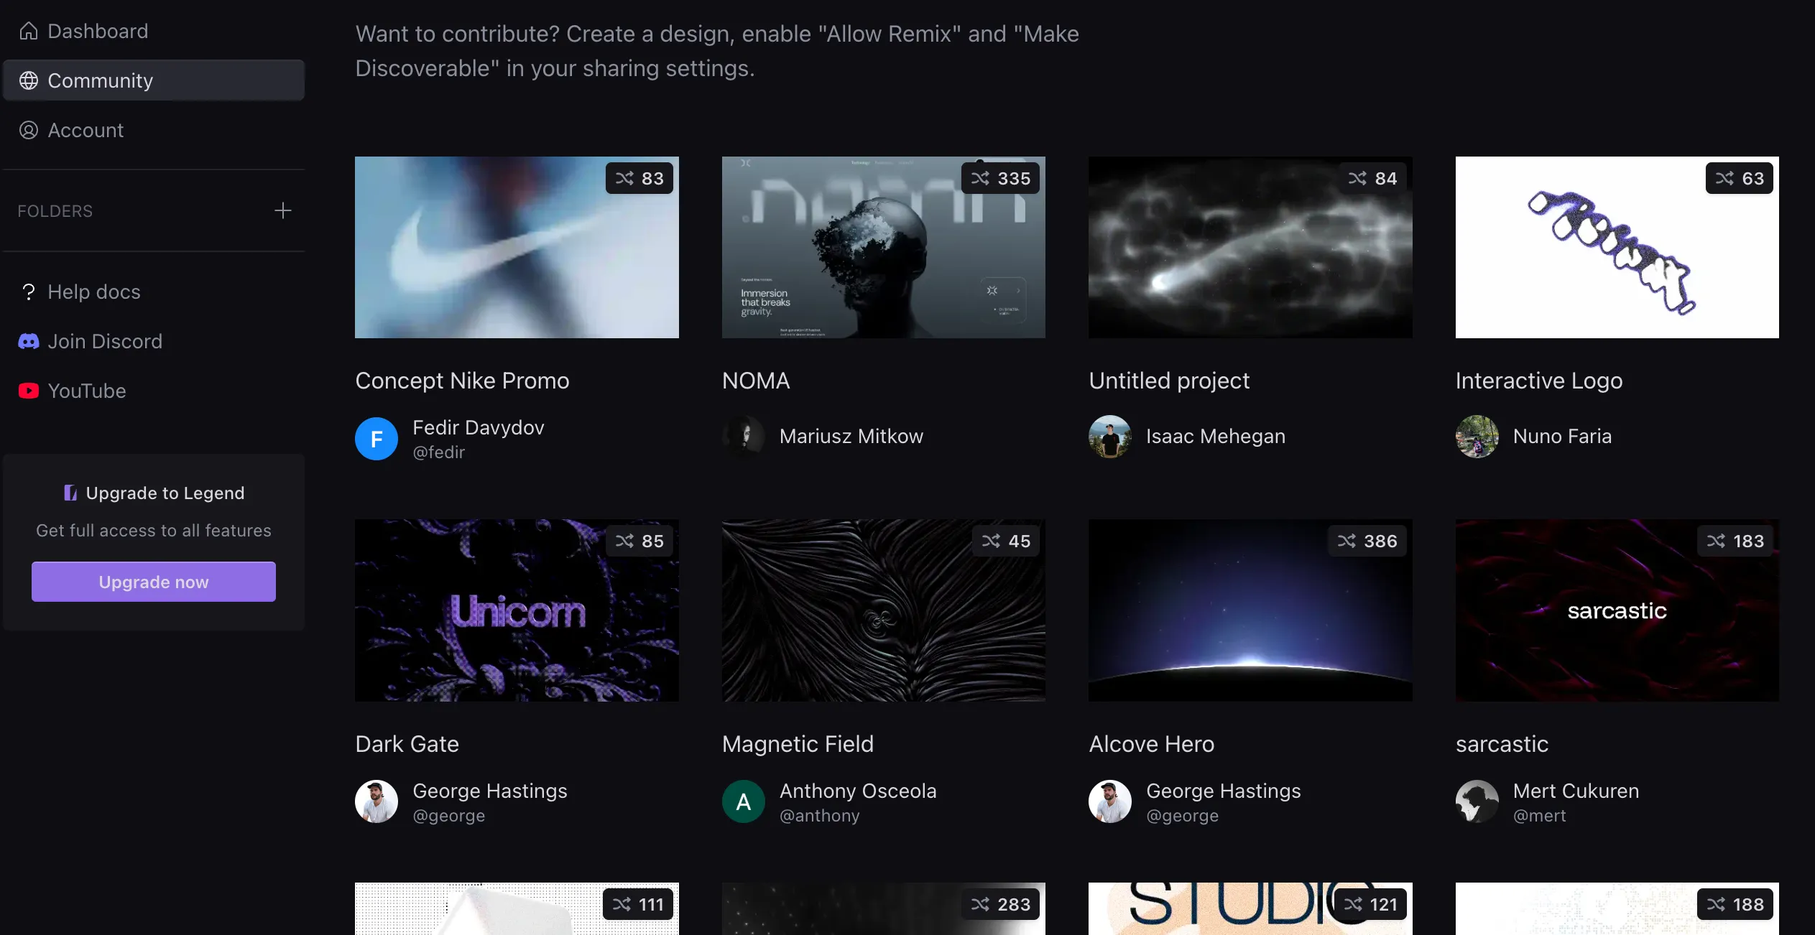
Task: Click the YouTube logo icon
Action: (29, 391)
